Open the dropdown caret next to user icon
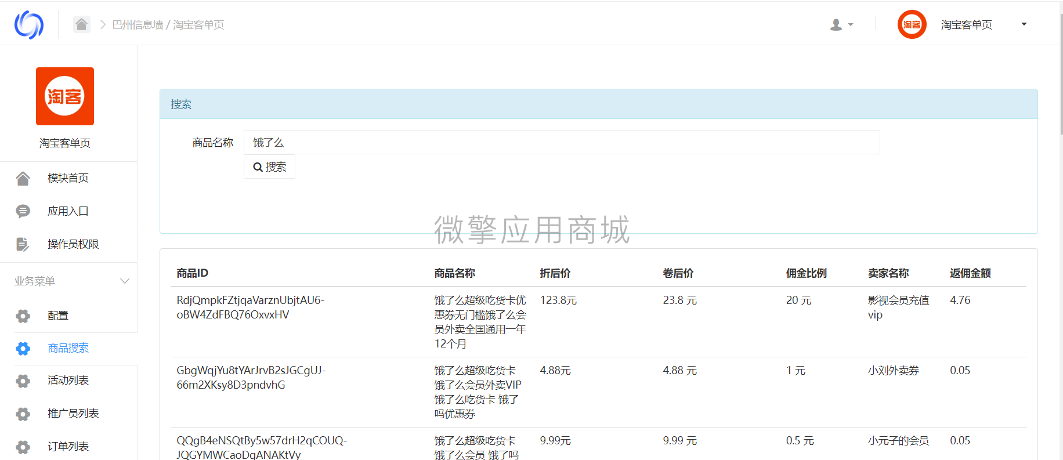Screen dimensions: 1063x460 tap(851, 25)
